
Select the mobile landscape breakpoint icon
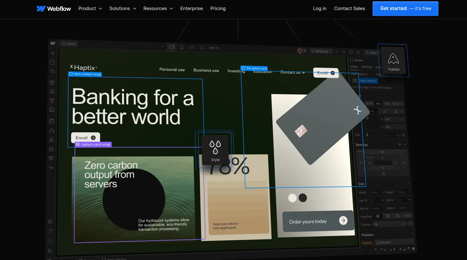pos(192,47)
